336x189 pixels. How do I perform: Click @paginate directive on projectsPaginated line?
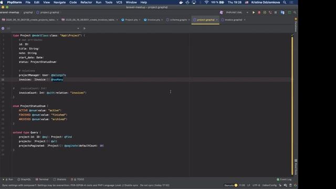point(71,146)
